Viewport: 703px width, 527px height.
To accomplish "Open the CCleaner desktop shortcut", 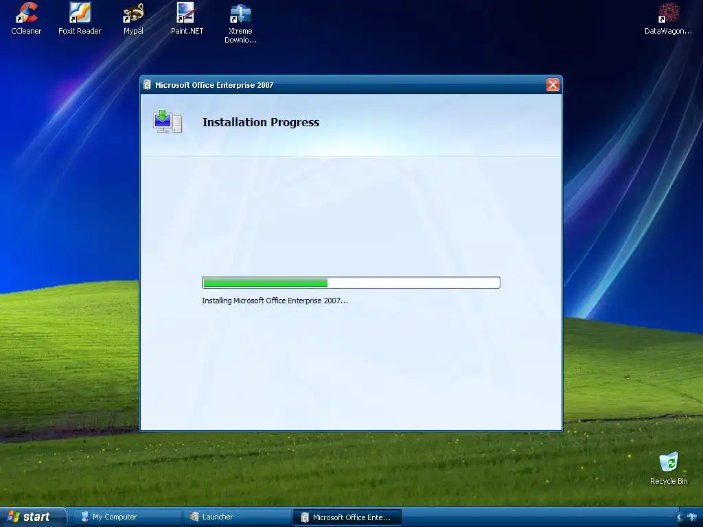I will (x=26, y=18).
